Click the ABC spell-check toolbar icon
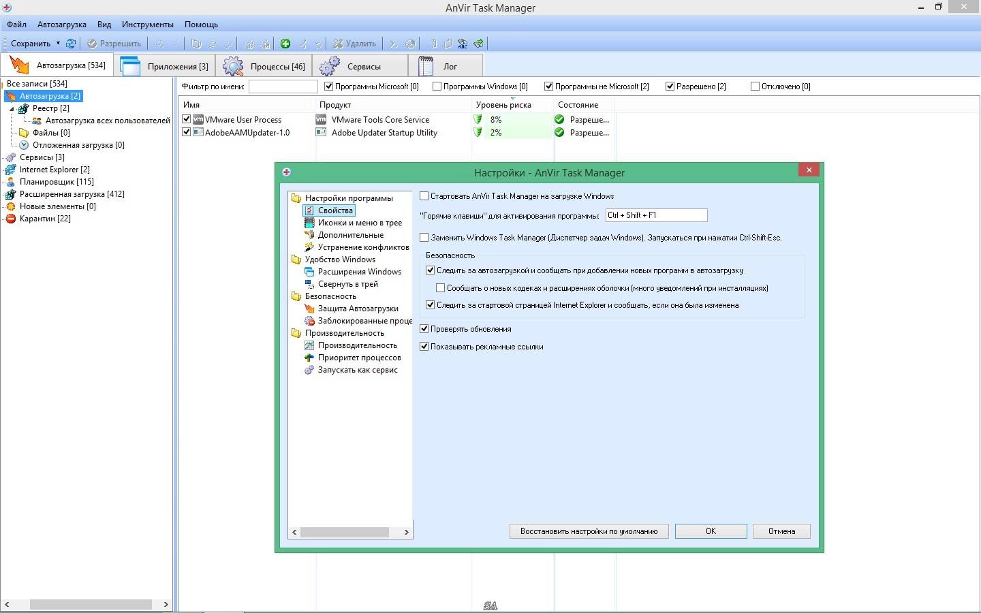Screen dimensions: 981x613 (463, 44)
